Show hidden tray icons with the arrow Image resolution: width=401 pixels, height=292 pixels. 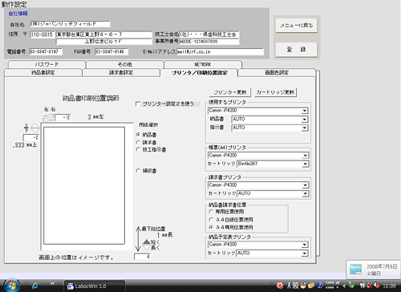344,286
